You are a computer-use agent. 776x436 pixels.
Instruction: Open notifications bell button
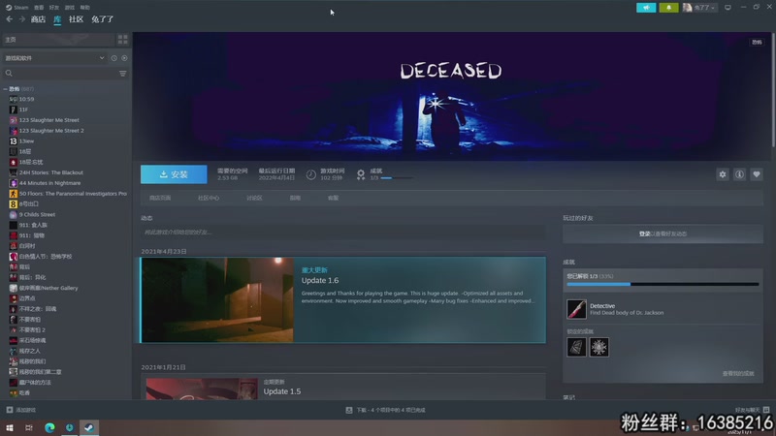coord(668,8)
